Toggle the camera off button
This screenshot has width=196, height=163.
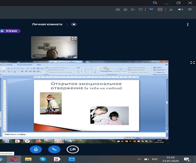[73, 149]
